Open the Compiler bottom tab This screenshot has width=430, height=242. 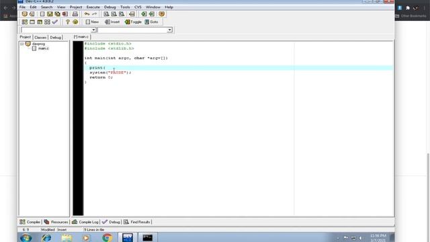[x=30, y=222]
